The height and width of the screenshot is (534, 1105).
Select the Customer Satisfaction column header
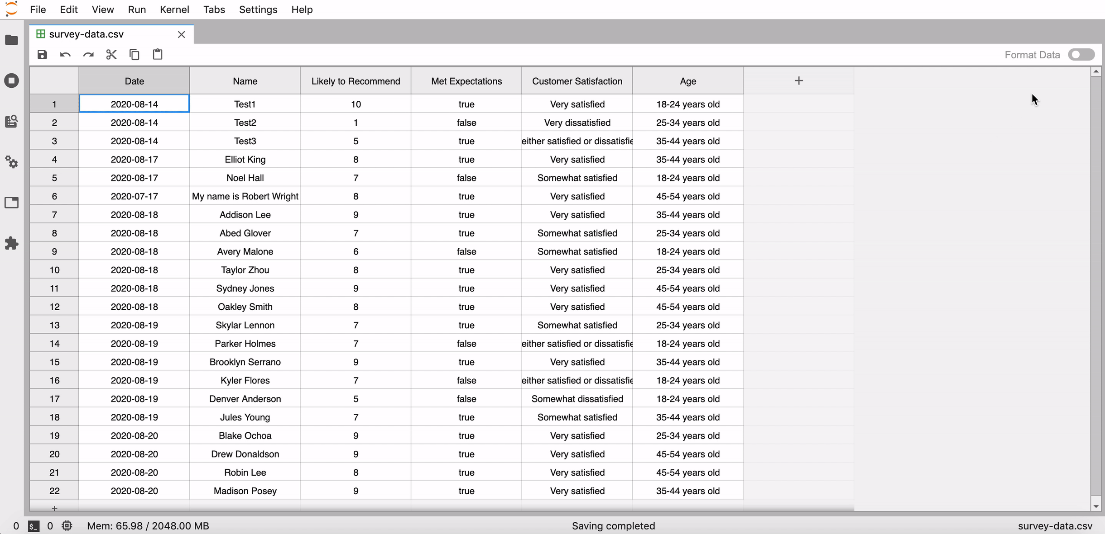[x=577, y=81]
